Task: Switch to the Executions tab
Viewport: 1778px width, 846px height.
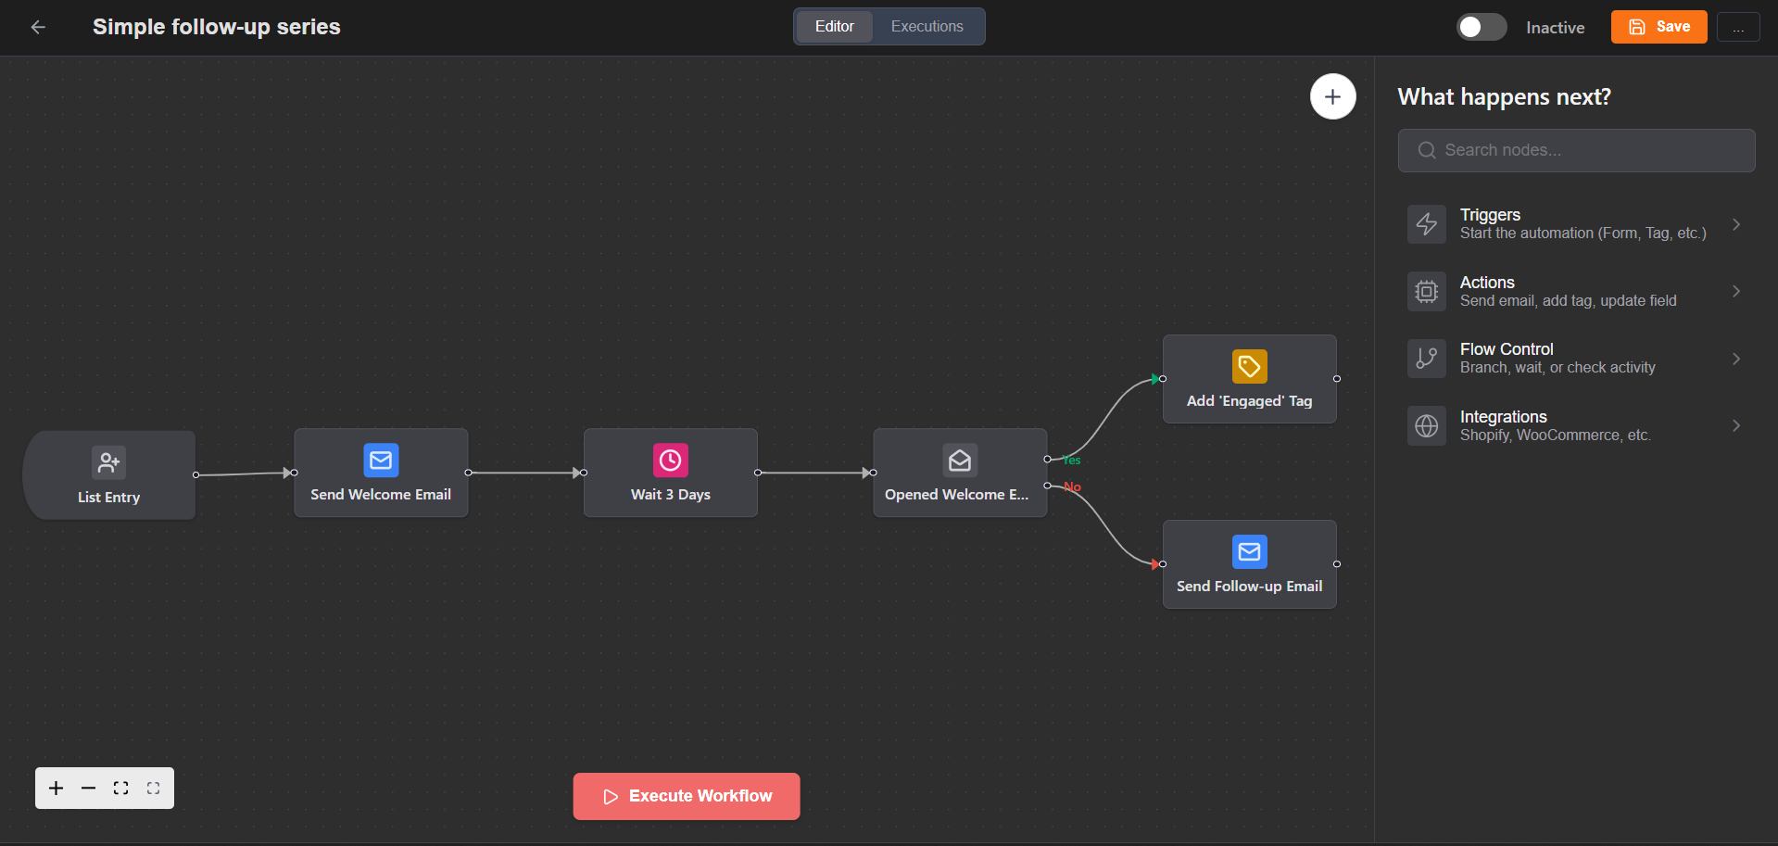Action: pyautogui.click(x=927, y=26)
